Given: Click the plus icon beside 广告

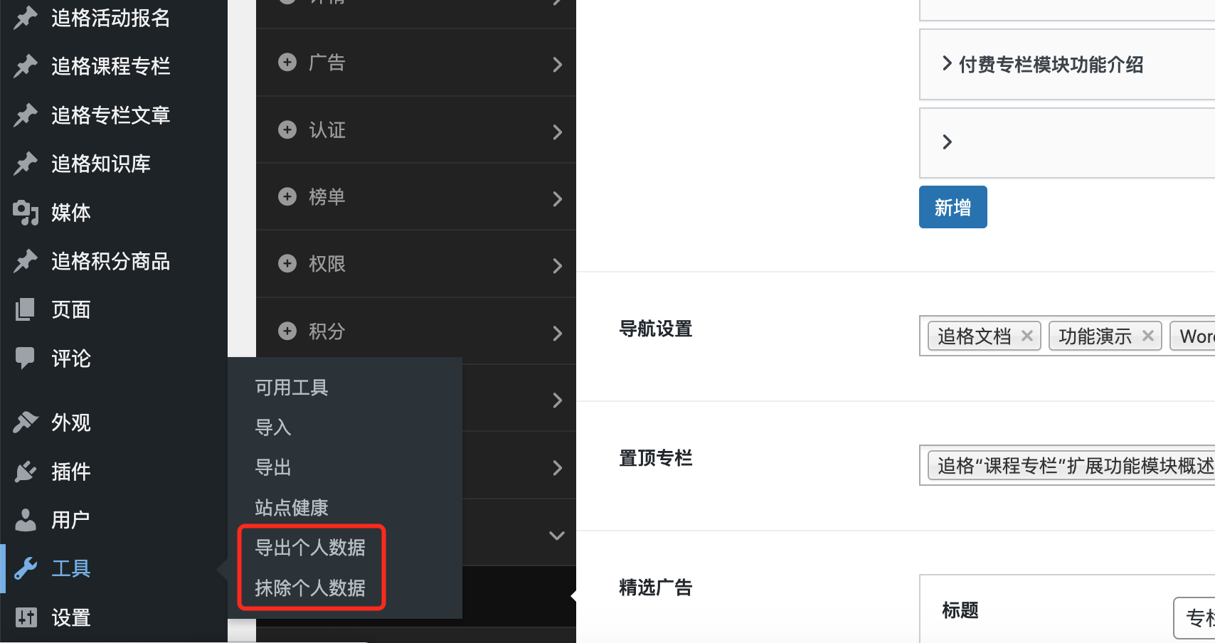Looking at the screenshot, I should [x=287, y=62].
